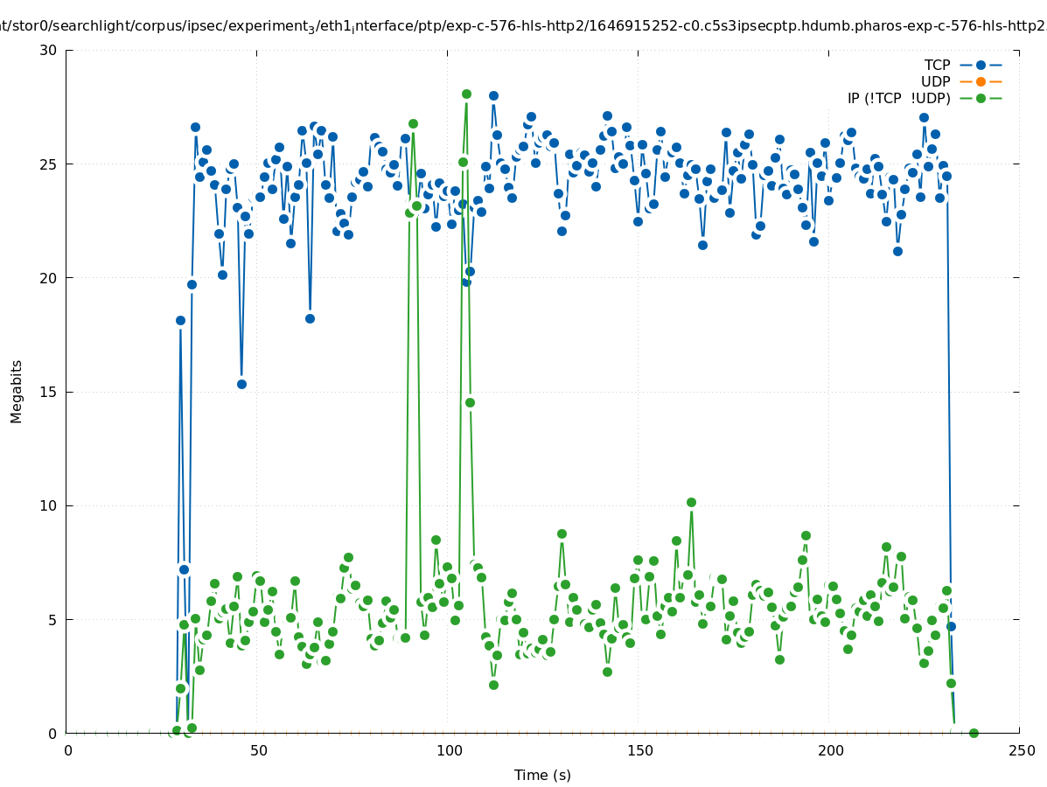Click the orange UDP legend marker
The width and height of the screenshot is (1047, 787).
(x=981, y=81)
